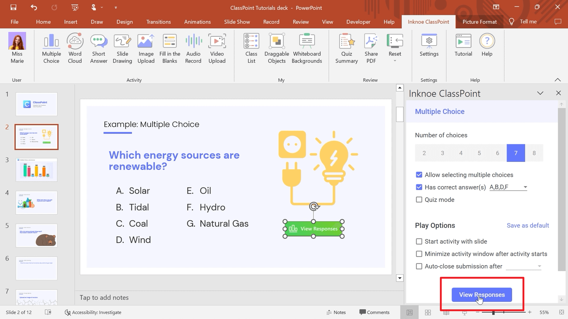Open the Multiple Choice activity tool
This screenshot has width=568, height=319.
coord(51,49)
